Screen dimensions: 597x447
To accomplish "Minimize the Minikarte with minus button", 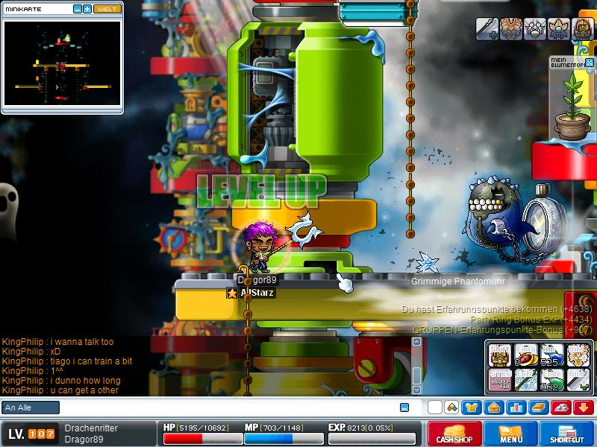I will click(78, 9).
